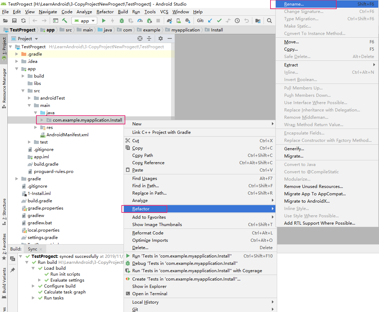
Task: Expand the com.example.myapplication.Install package
Action: pyautogui.click(x=42, y=120)
